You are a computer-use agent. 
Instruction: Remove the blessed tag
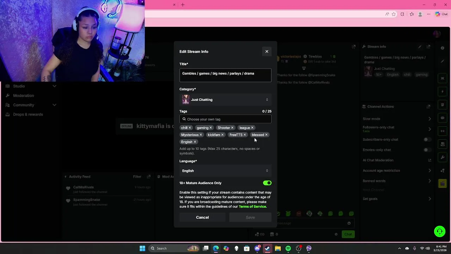(266, 135)
